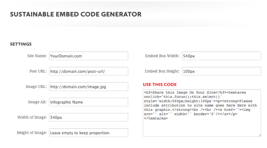267x148 pixels.
Task: Click the Embed Box Height label
Action: click(x=162, y=71)
